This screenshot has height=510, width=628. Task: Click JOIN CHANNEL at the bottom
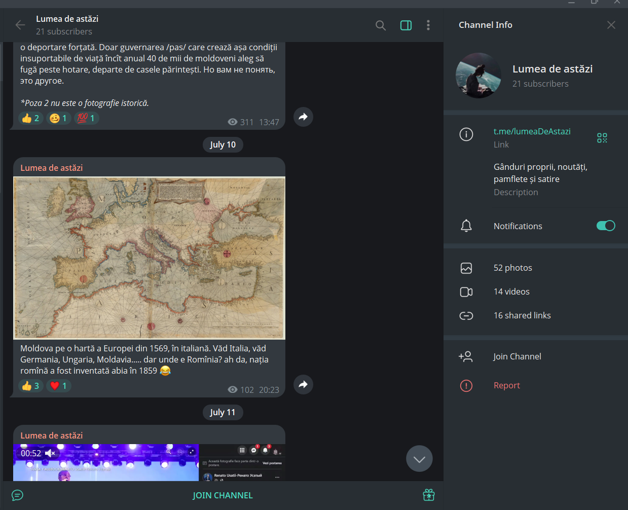pos(223,495)
